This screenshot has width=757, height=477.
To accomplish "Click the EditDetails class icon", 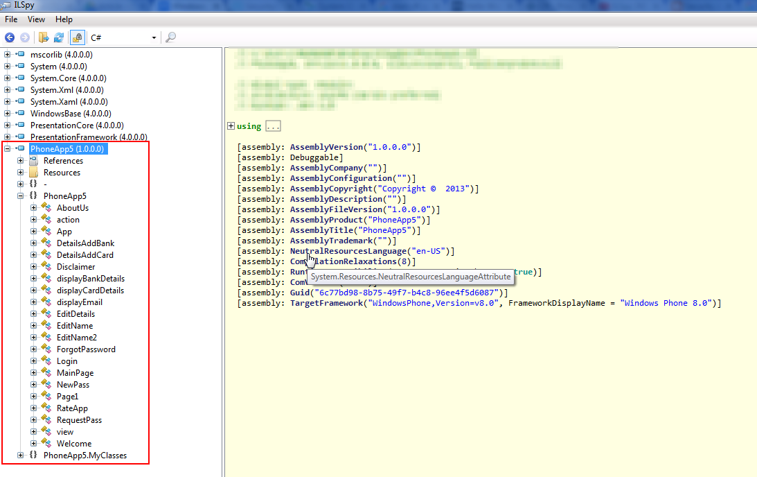I will 46,313.
